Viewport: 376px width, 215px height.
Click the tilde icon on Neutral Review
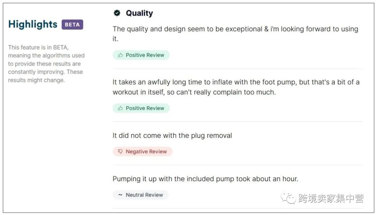click(120, 195)
